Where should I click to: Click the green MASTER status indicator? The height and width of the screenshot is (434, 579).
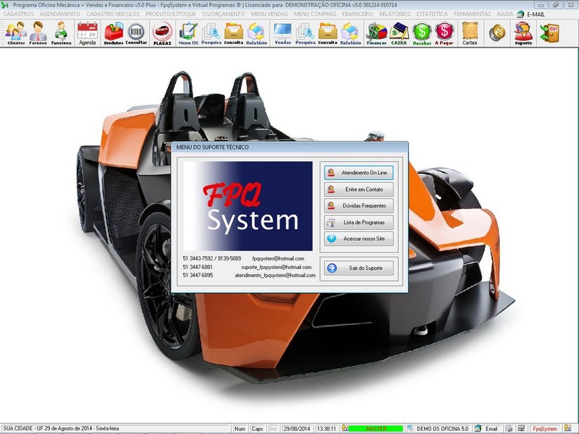(376, 428)
